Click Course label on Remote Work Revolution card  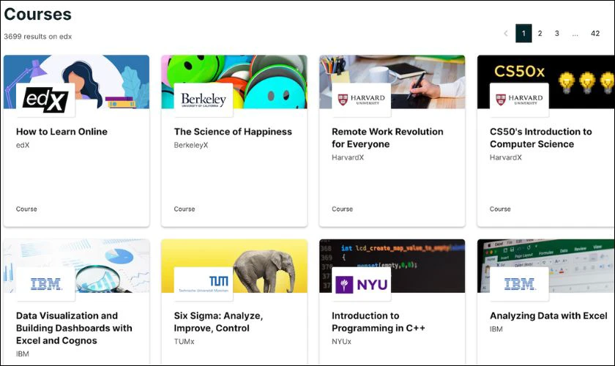(x=343, y=209)
